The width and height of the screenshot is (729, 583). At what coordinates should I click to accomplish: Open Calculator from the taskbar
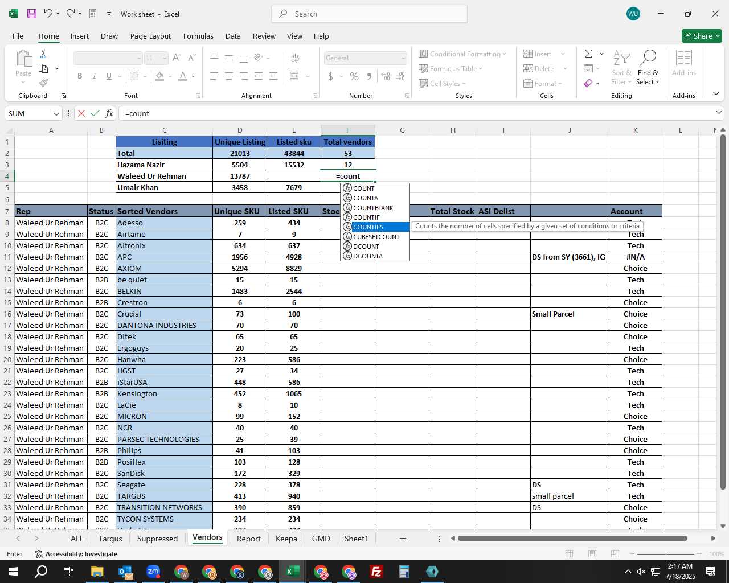click(x=404, y=572)
